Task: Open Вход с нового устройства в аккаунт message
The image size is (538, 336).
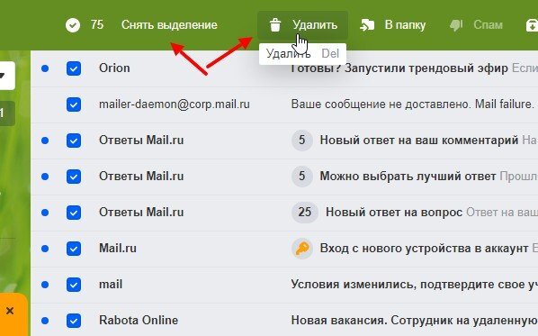Action: (424, 249)
